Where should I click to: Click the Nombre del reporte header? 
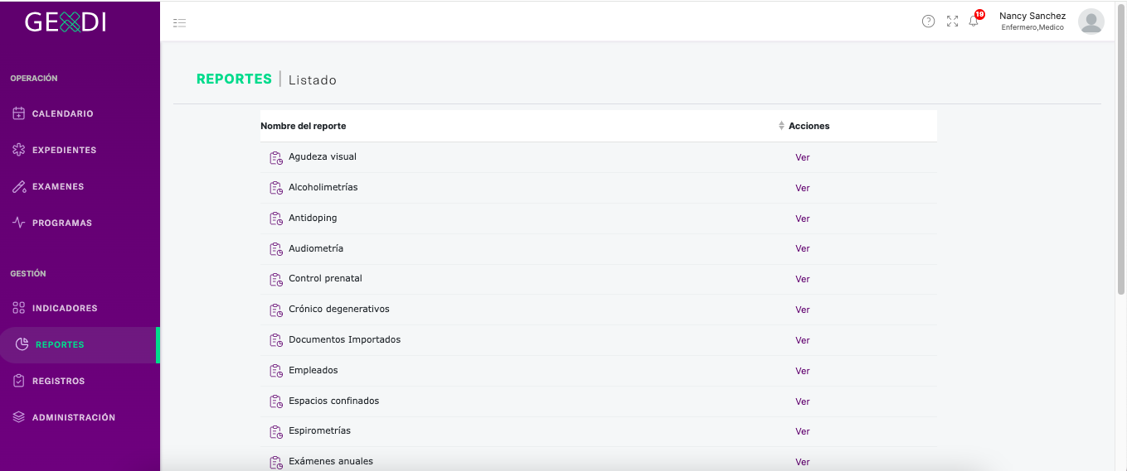(x=304, y=126)
